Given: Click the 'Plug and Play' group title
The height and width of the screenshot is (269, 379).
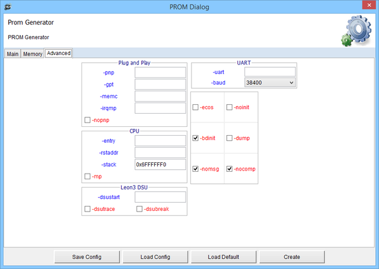Looking at the screenshot, I should [x=135, y=63].
